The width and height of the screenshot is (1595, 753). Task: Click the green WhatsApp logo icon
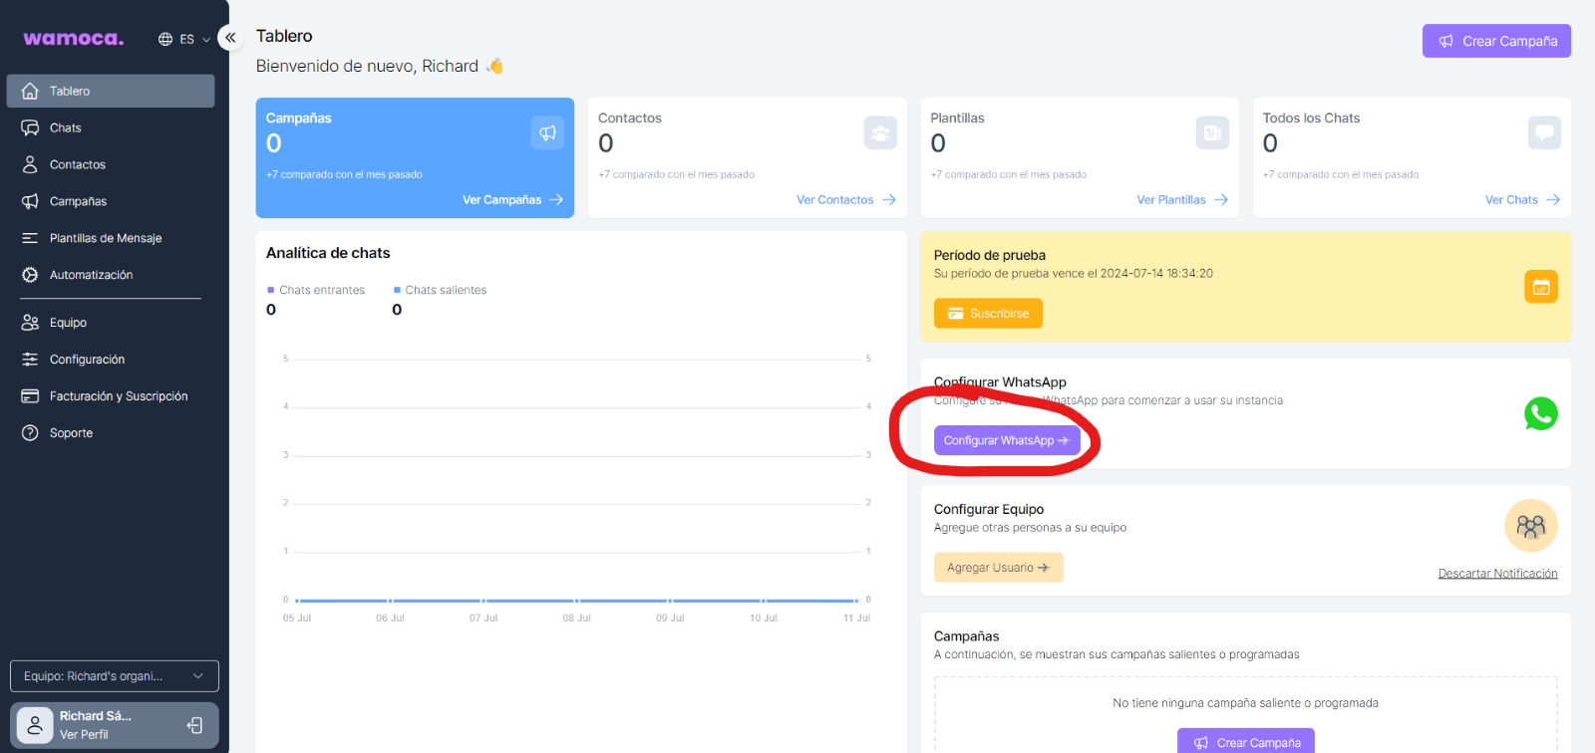(x=1540, y=413)
